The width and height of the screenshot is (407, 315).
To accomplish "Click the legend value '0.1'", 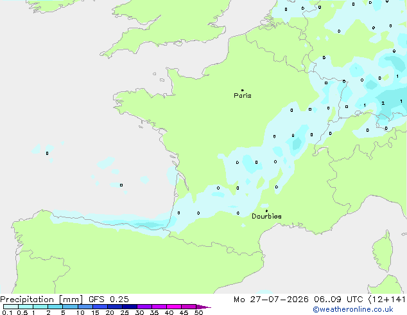I will pyautogui.click(x=7, y=312).
